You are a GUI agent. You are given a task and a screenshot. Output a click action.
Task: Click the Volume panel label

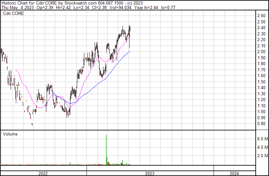pyautogui.click(x=10, y=134)
